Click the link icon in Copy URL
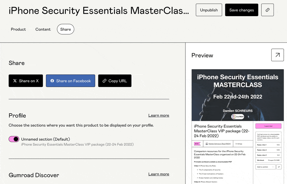287x184 pixels. [x=104, y=81]
